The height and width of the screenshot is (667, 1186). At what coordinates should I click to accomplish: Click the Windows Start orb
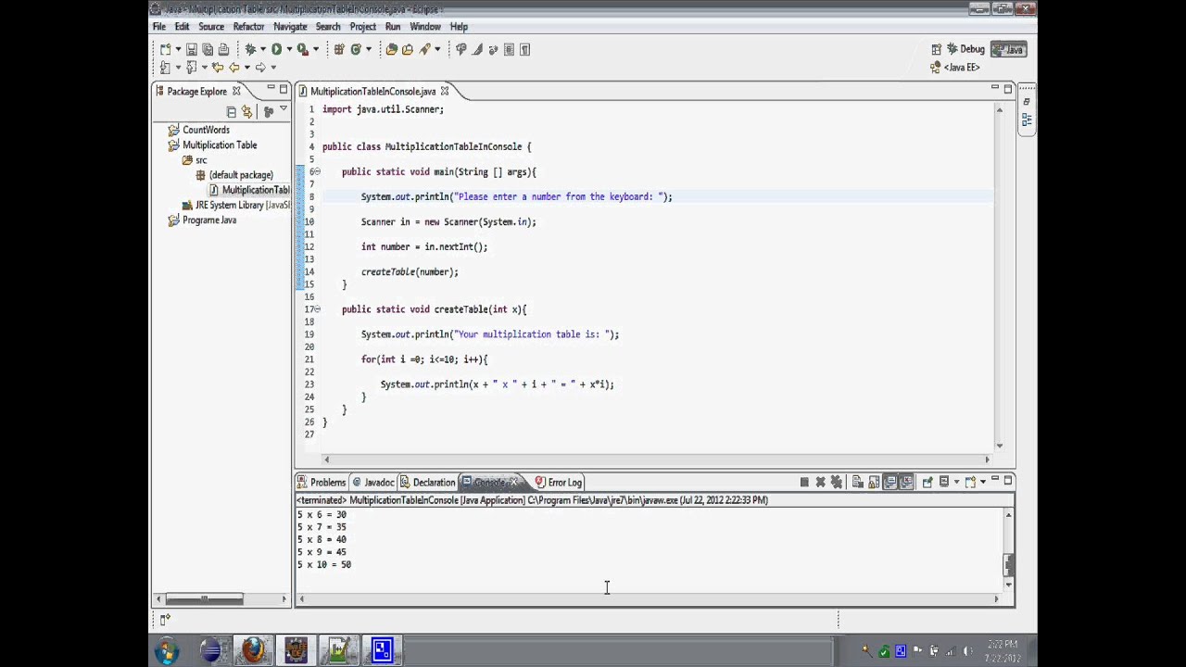click(x=167, y=650)
